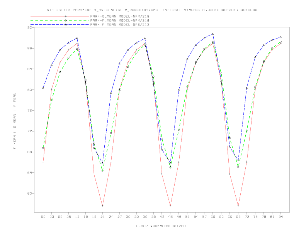Click x-axis tick label 21
This screenshot has height=236, width=306.
point(102,217)
